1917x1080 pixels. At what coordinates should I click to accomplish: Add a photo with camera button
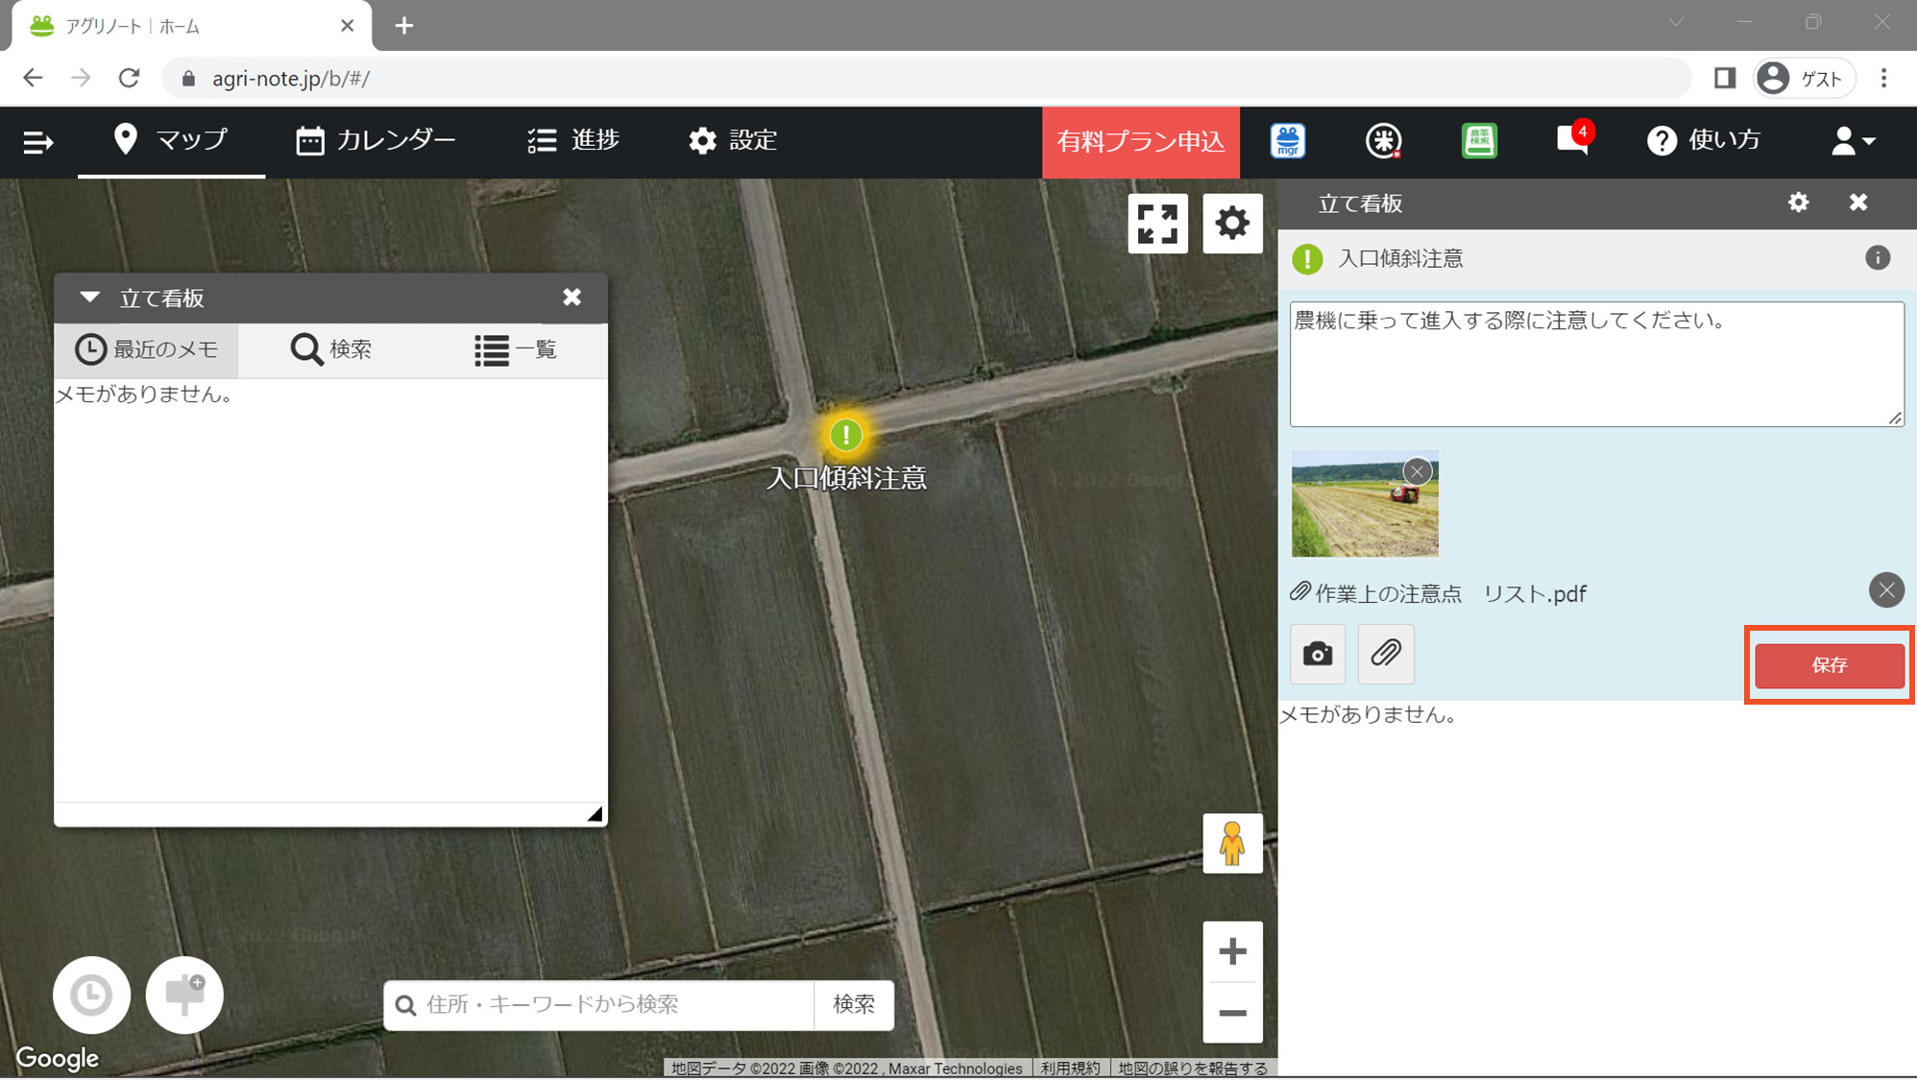[x=1318, y=655]
